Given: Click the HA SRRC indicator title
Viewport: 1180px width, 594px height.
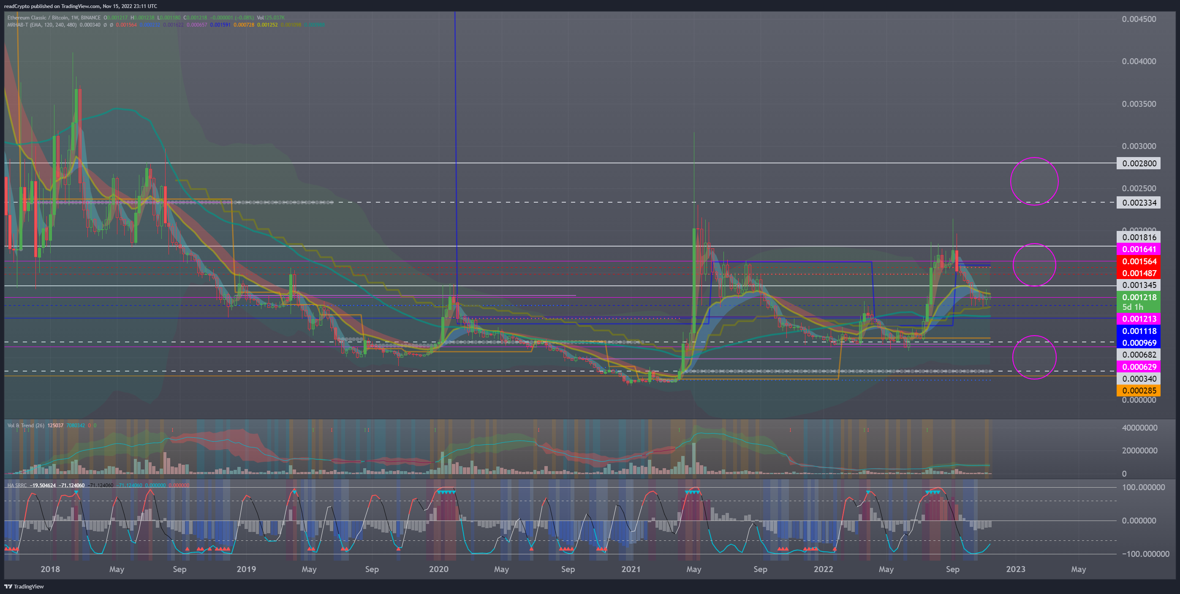Looking at the screenshot, I should [17, 485].
